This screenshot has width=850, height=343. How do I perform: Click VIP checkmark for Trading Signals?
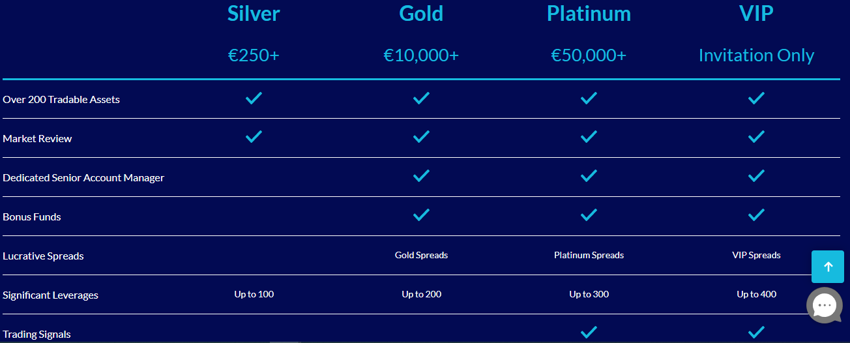(x=756, y=333)
